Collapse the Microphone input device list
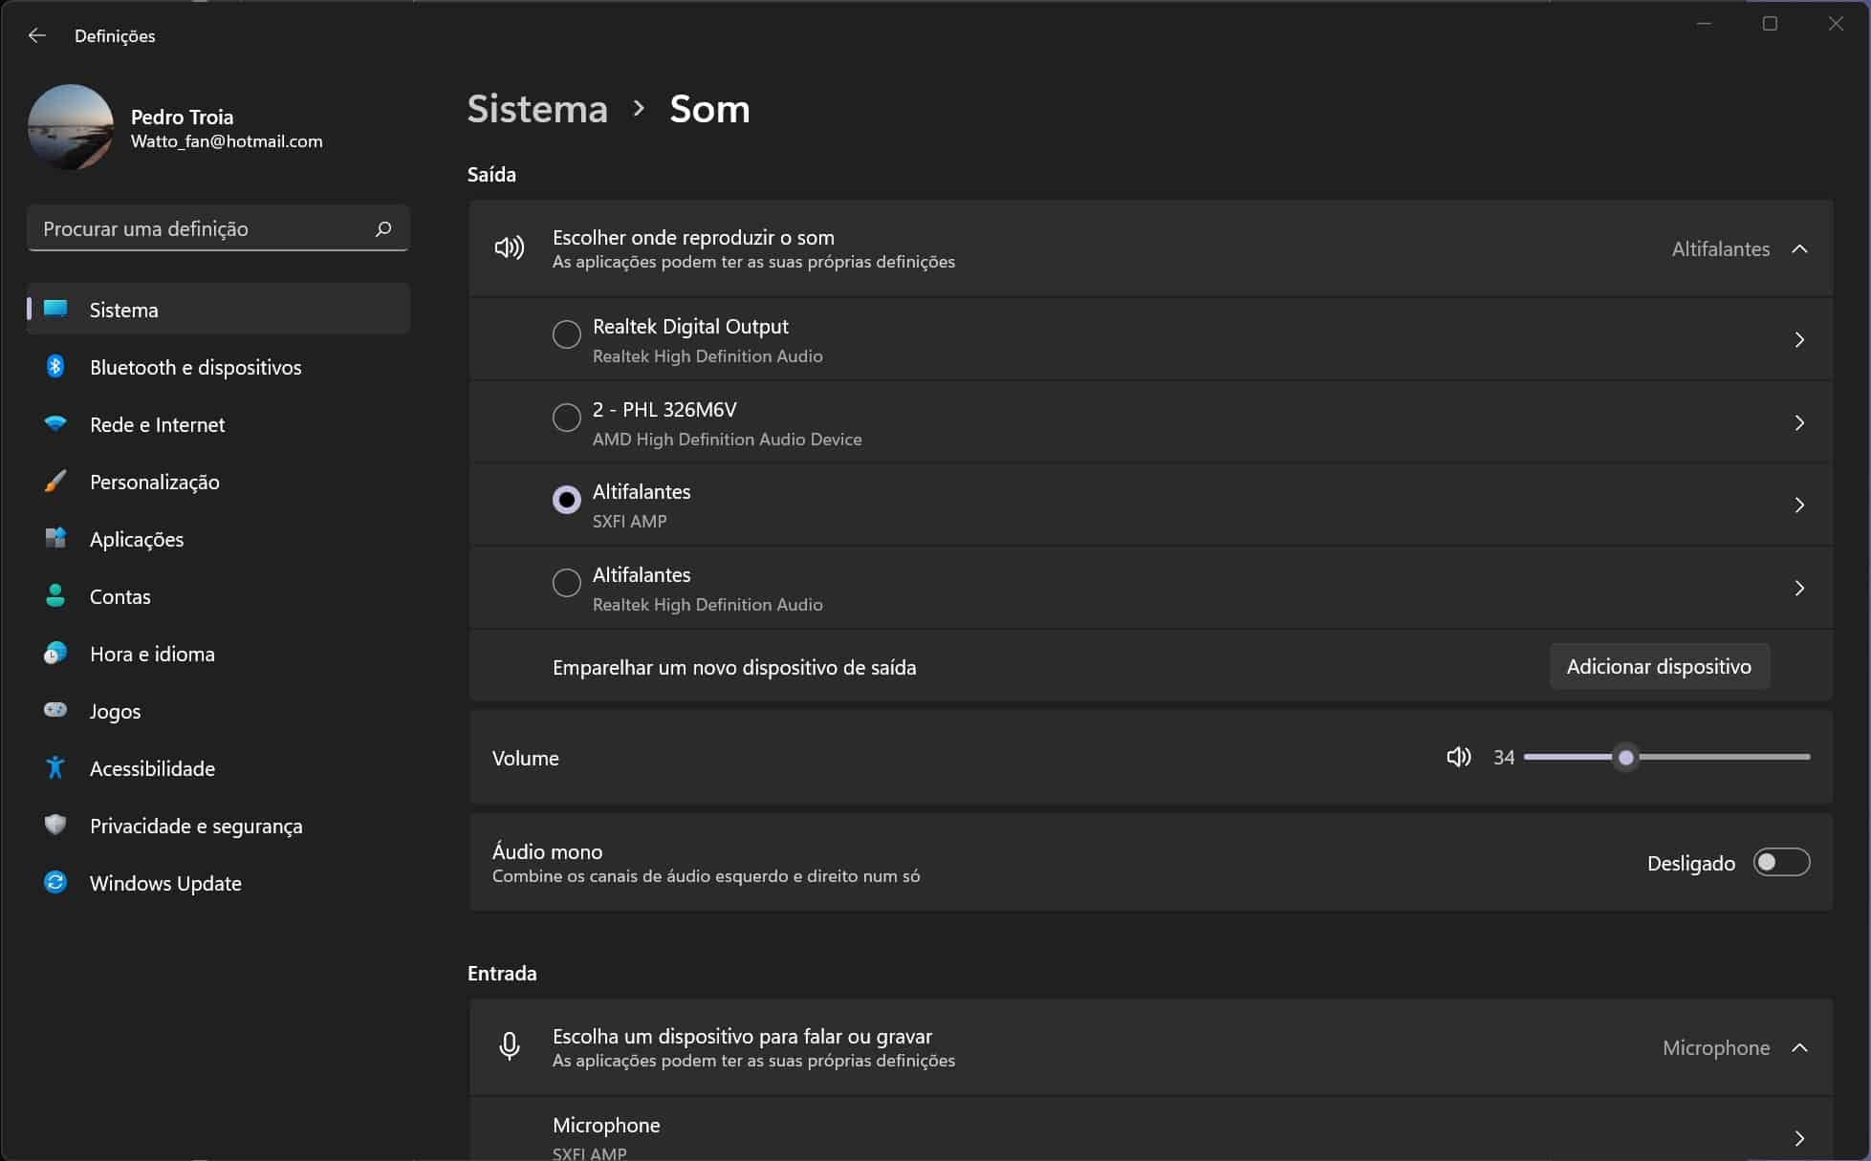1871x1161 pixels. (x=1799, y=1047)
